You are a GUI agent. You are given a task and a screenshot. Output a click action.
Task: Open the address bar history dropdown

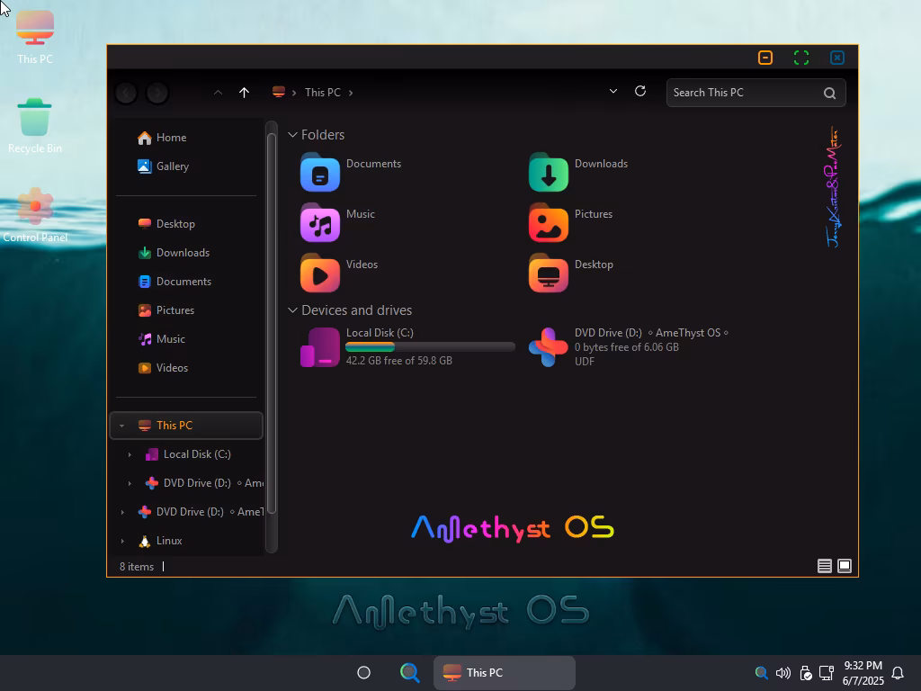613,91
